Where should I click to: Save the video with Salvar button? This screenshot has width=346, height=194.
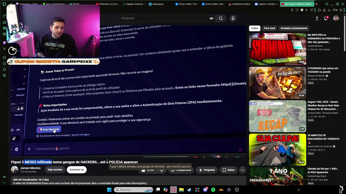(x=228, y=170)
